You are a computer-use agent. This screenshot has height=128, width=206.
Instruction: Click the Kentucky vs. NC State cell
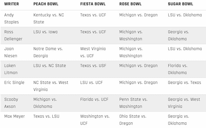coord(49,18)
